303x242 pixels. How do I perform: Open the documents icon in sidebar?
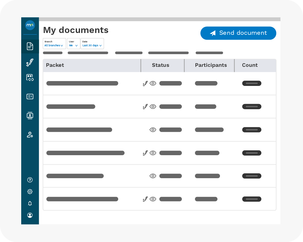click(30, 46)
